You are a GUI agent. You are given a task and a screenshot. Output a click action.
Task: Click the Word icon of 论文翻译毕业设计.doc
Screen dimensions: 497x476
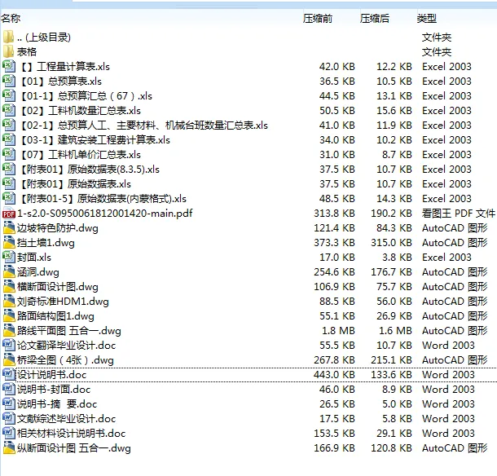pyautogui.click(x=9, y=345)
